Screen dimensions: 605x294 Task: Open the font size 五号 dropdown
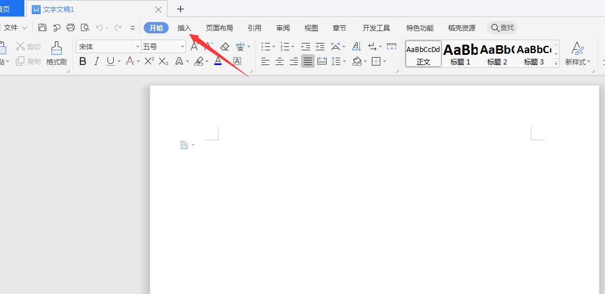[182, 47]
